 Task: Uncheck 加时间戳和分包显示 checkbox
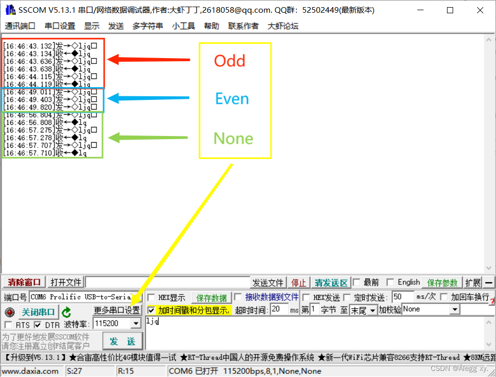(x=152, y=310)
